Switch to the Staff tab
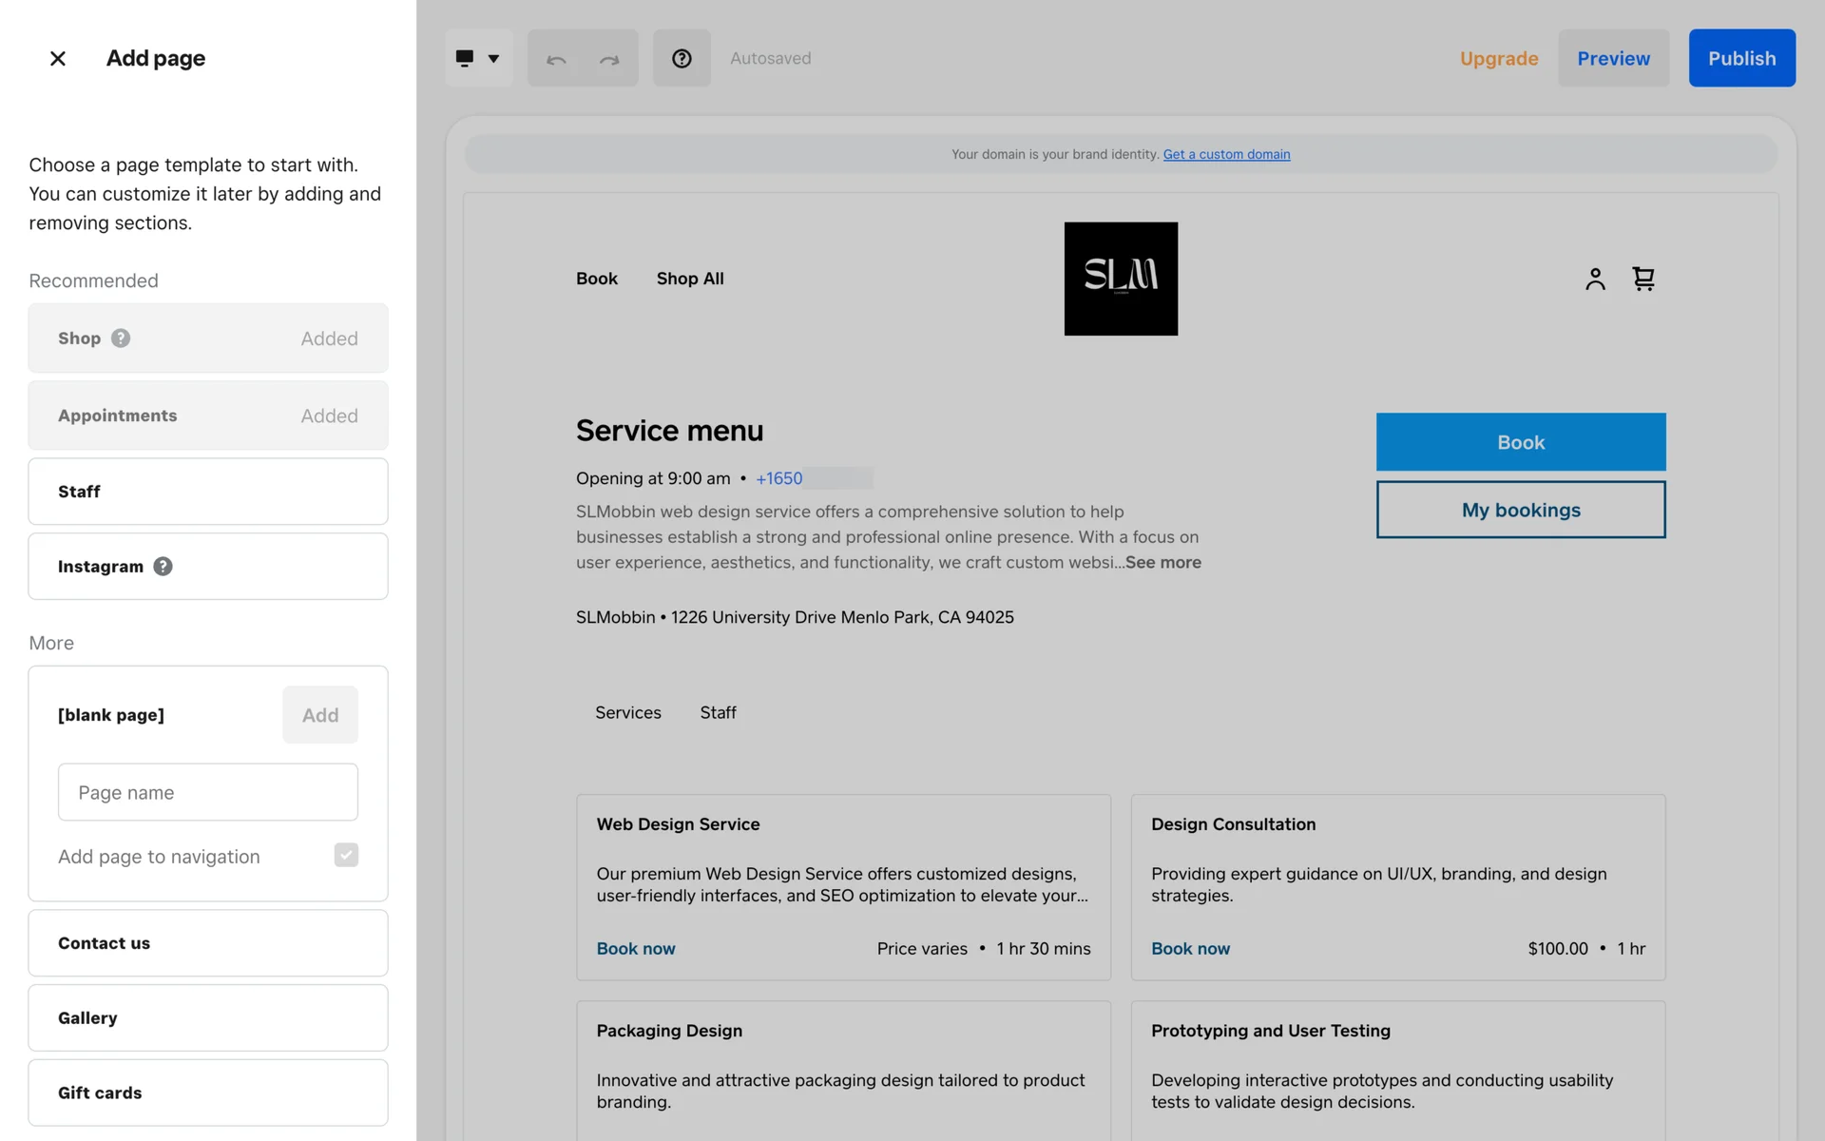This screenshot has width=1825, height=1141. [x=718, y=713]
